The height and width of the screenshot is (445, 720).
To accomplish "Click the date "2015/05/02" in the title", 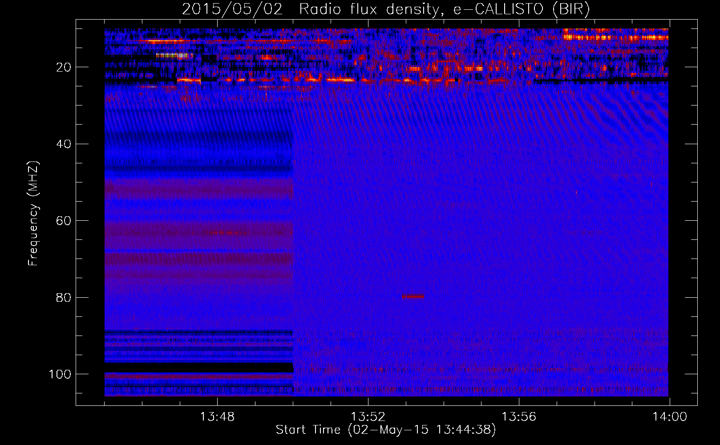I will [232, 9].
